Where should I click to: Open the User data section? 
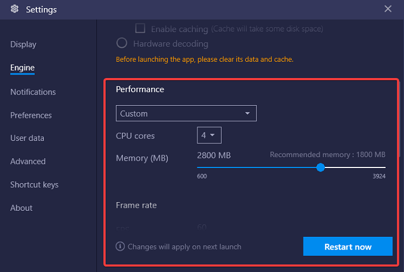pyautogui.click(x=27, y=138)
